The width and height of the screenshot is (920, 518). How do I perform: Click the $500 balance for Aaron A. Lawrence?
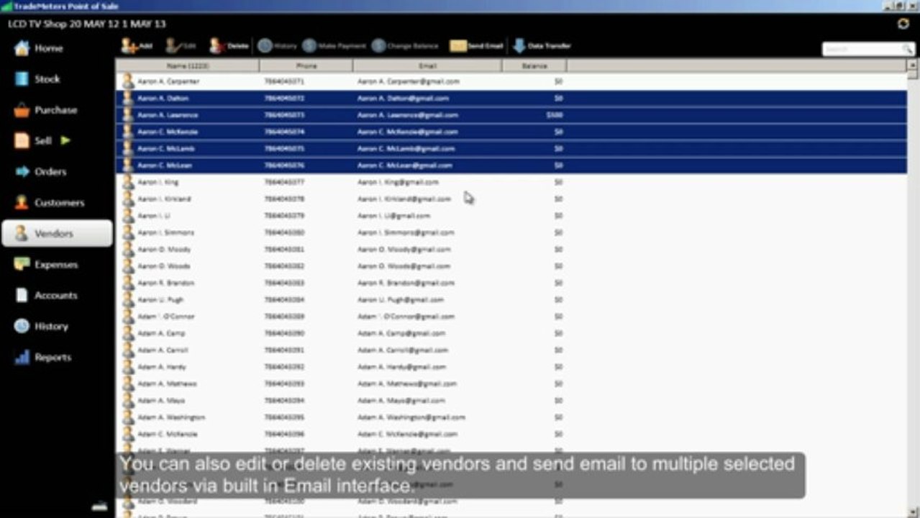(554, 115)
